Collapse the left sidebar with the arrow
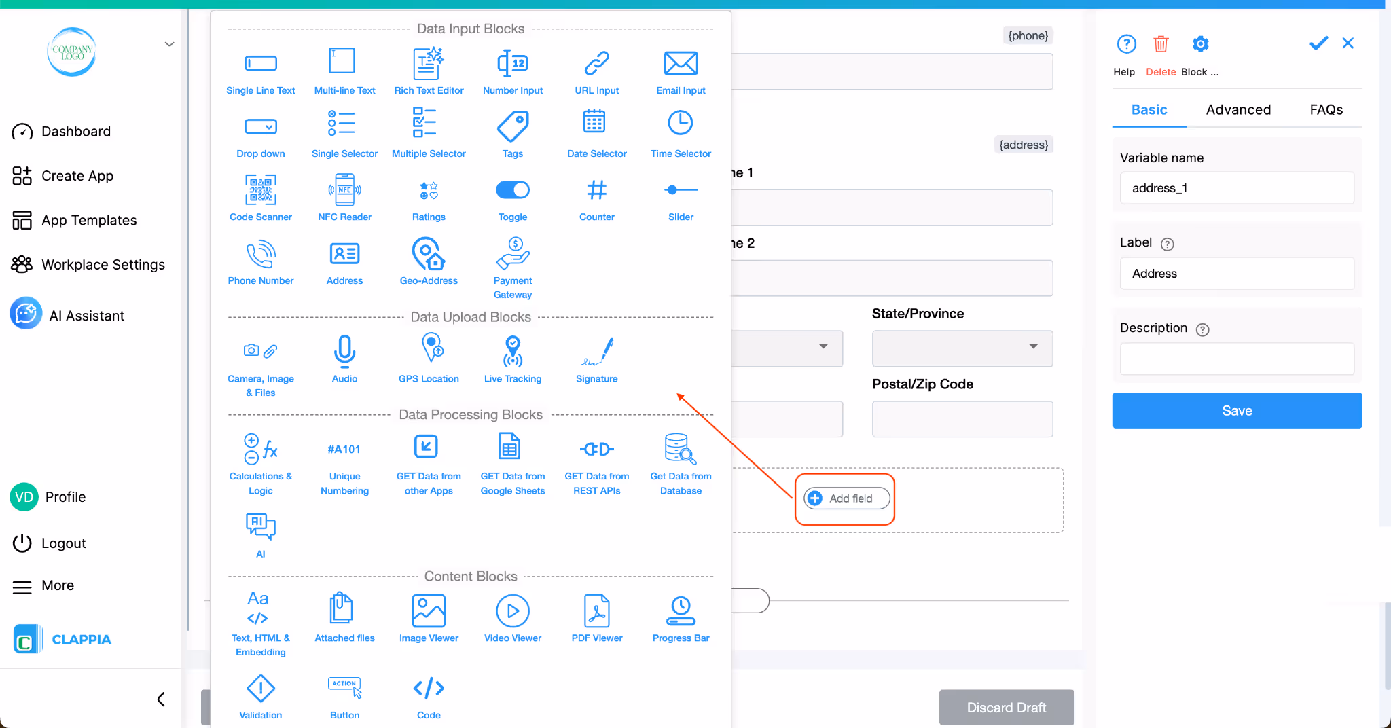Viewport: 1391px width, 728px height. tap(161, 699)
